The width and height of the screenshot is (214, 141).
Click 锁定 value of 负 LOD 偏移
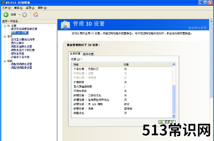(x=127, y=104)
